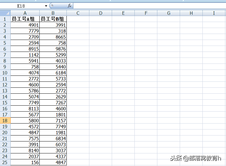226x166 pixels.
Task: Click cell containing 4074
Action: pos(25,73)
